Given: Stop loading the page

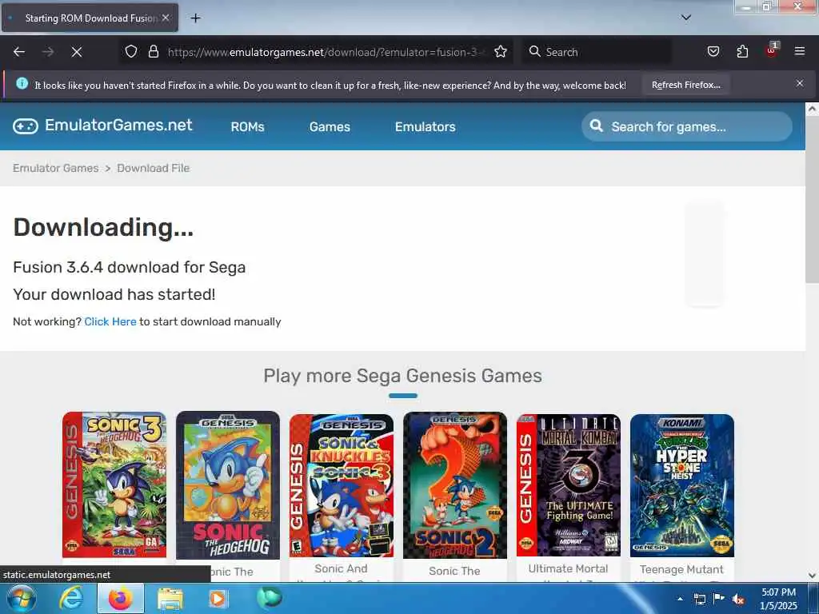Looking at the screenshot, I should [77, 52].
